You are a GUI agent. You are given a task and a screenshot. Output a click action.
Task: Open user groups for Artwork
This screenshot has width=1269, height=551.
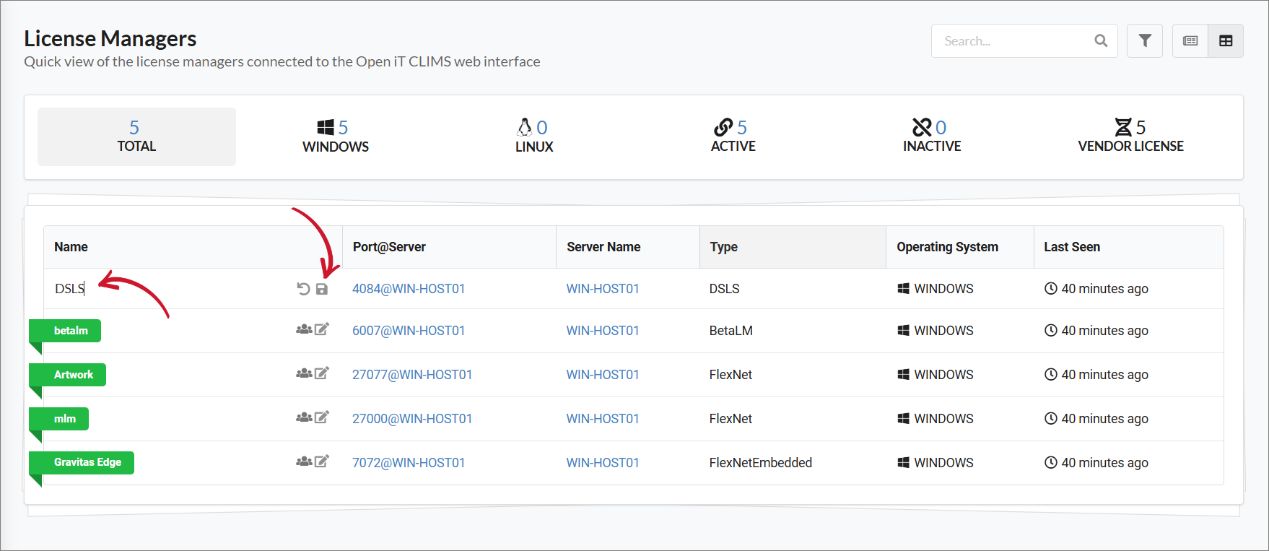304,373
